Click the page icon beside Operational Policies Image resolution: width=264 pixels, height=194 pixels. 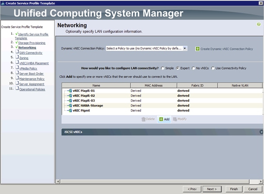pyautogui.click(x=17, y=88)
